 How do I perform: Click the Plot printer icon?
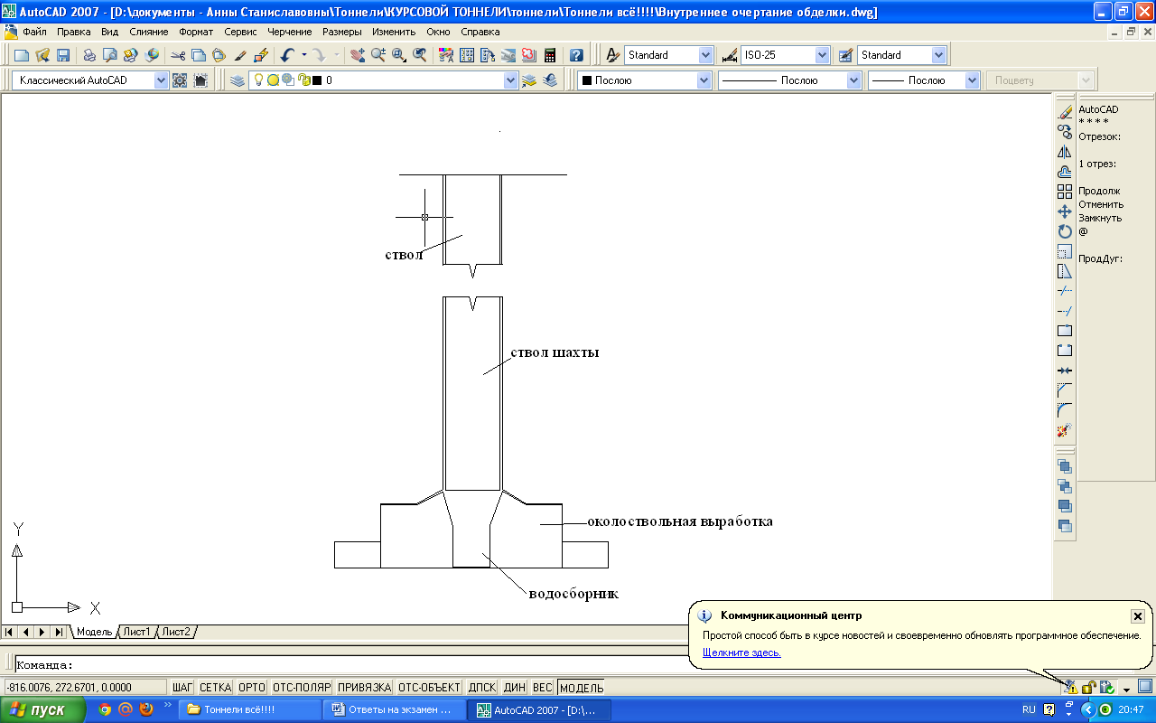click(x=89, y=55)
